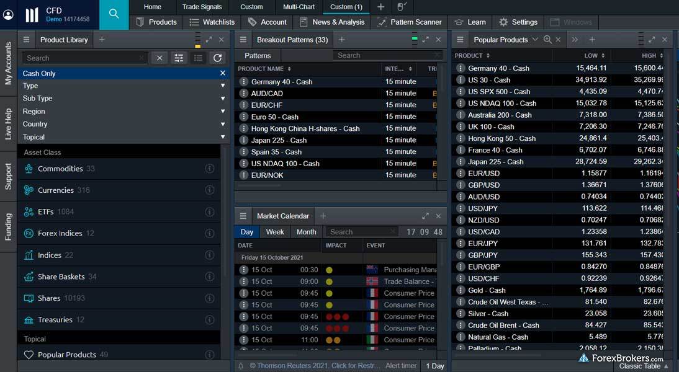
Task: Click the info icon next to Commodities
Action: 210,169
